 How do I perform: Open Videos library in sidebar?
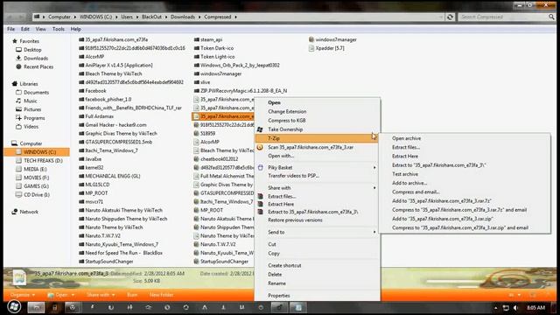tap(31, 126)
